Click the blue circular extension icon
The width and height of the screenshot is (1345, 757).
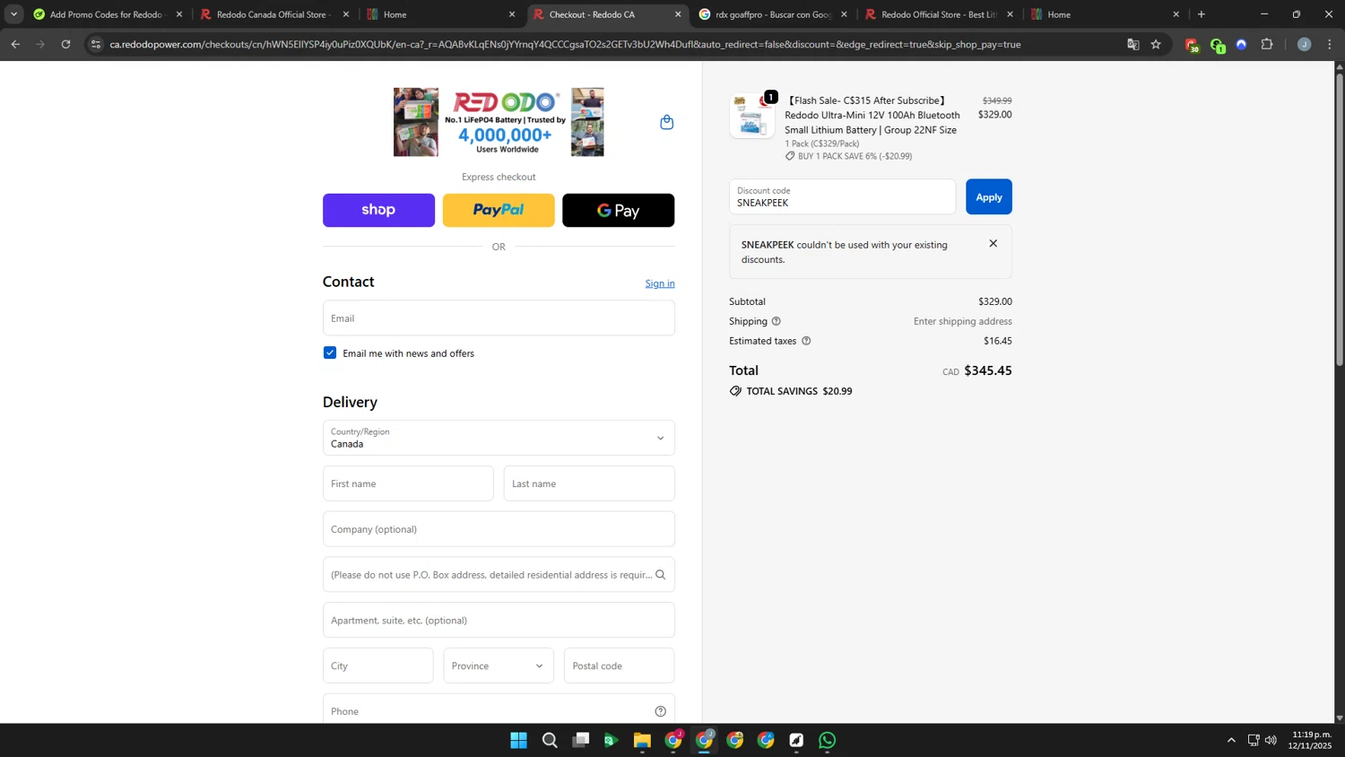point(1242,44)
